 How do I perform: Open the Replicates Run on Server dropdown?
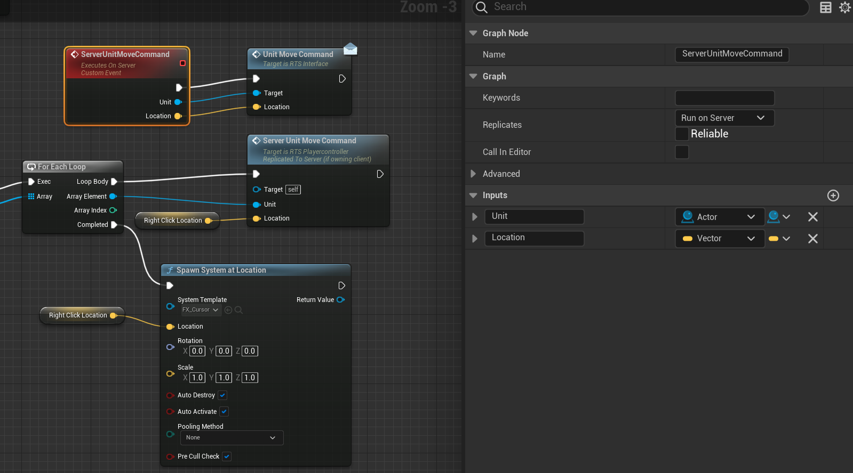[x=724, y=118]
